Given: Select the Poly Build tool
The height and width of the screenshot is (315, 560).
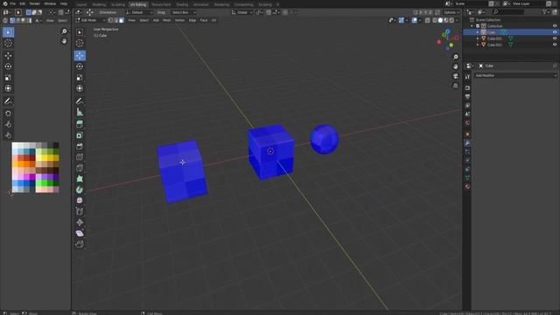Looking at the screenshot, I should pos(80,178).
